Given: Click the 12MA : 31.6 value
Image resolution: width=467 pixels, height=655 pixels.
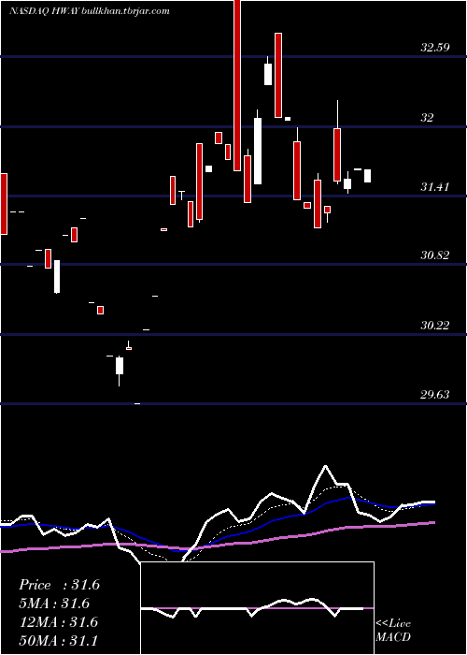Looking at the screenshot, I should coord(59,621).
